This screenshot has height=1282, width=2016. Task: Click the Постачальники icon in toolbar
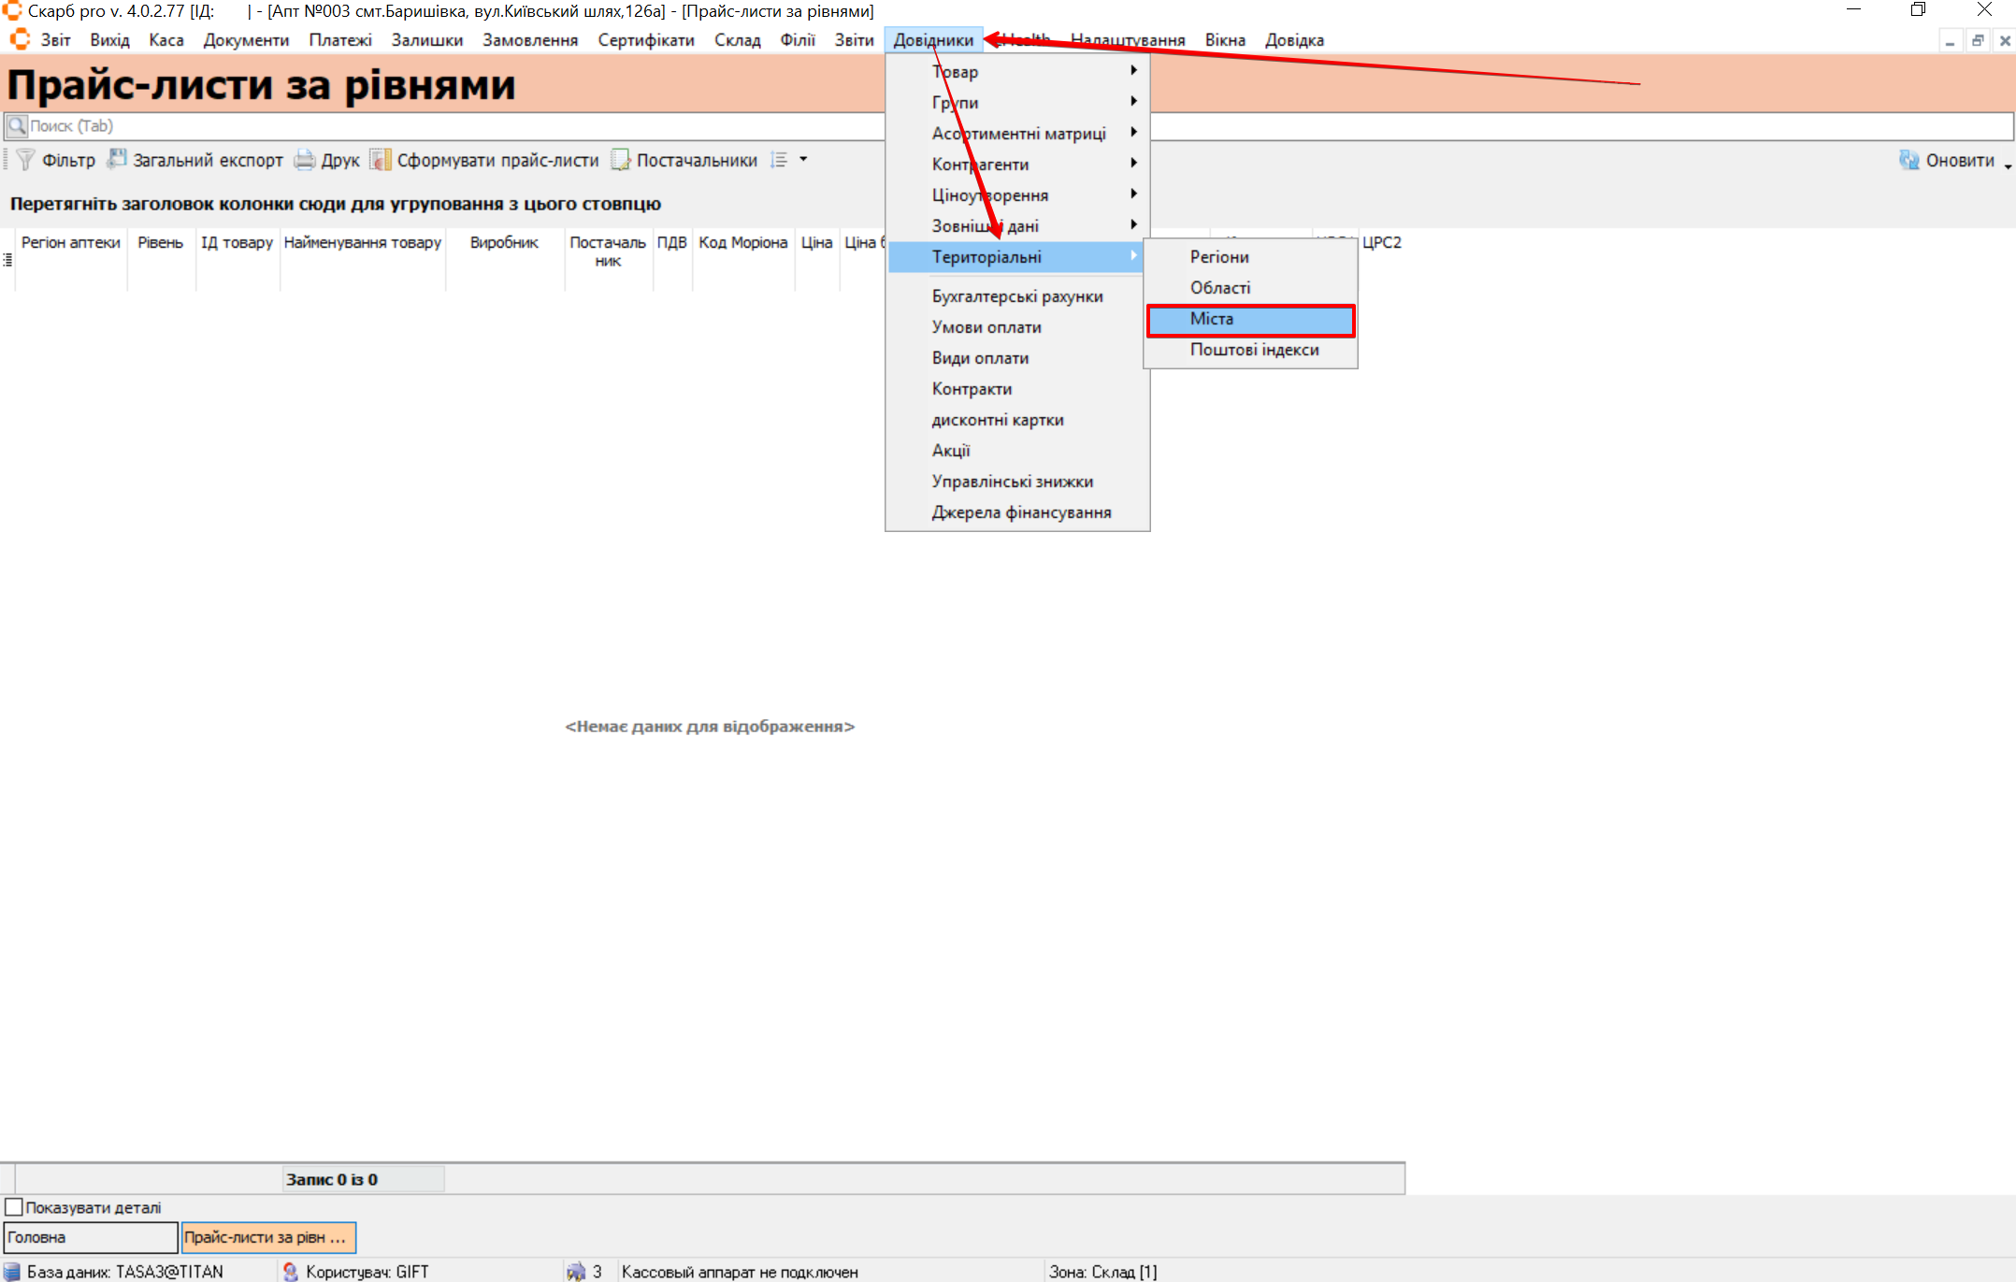tap(621, 160)
